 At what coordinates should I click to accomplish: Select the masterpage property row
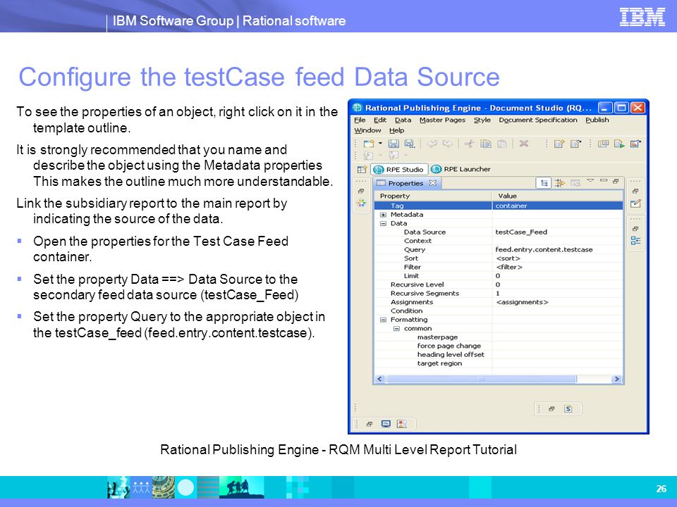click(499, 337)
